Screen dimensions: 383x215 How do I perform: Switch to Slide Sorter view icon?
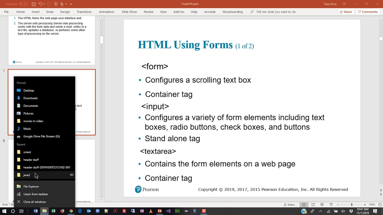tap(313, 205)
